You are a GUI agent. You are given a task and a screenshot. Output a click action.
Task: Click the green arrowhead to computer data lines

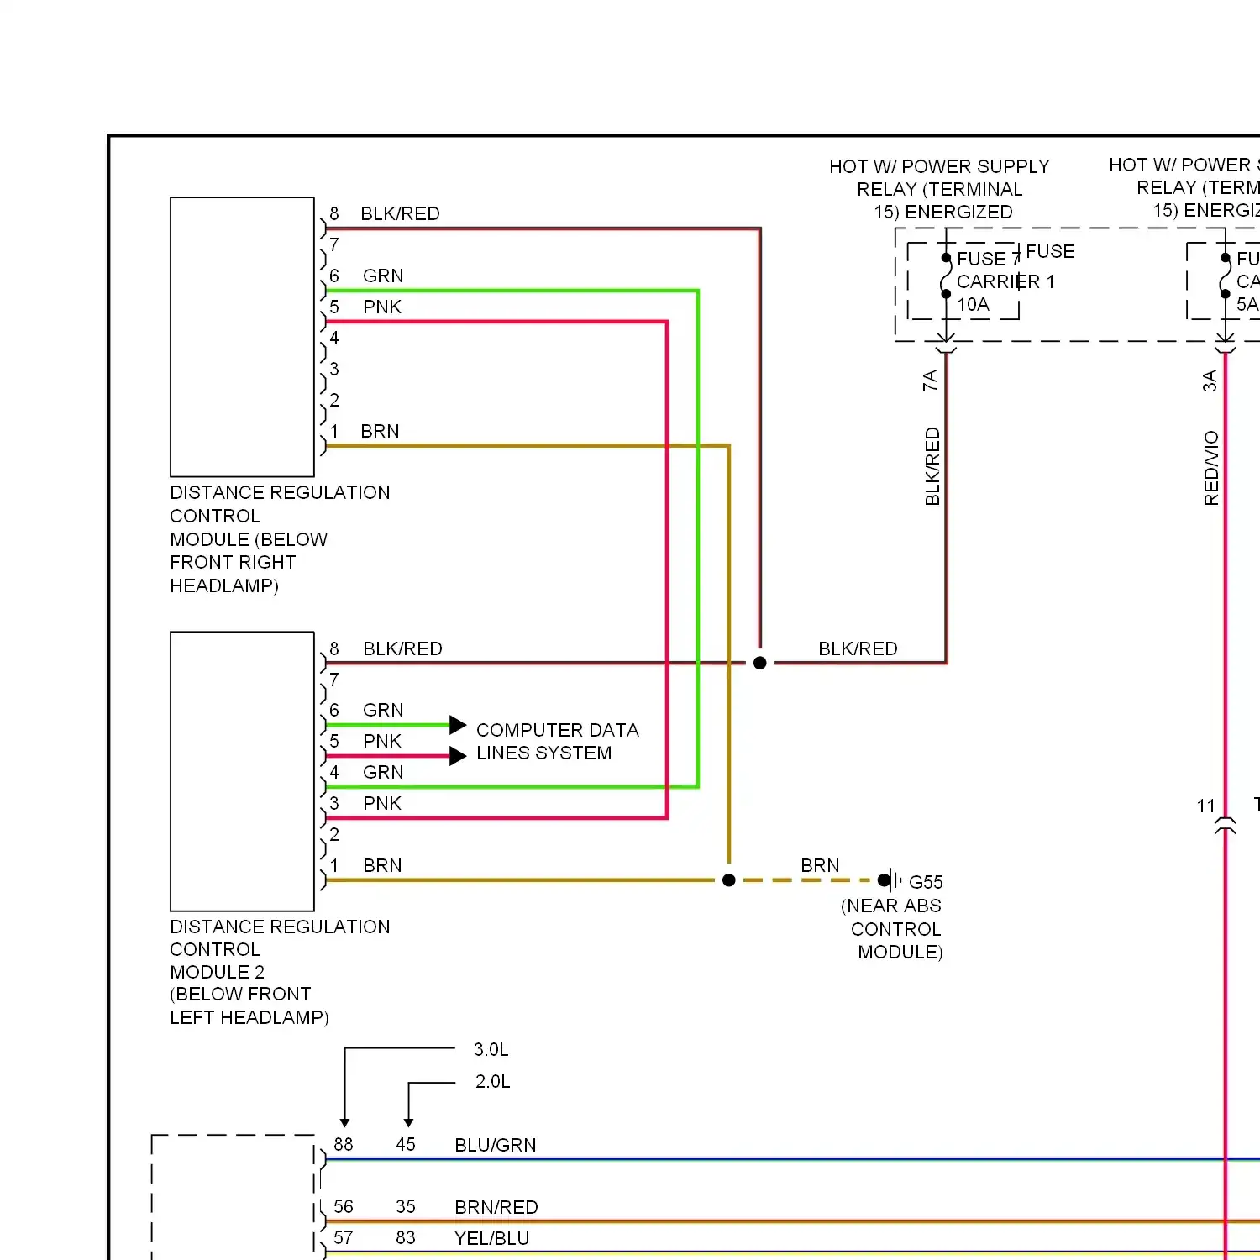458,725
